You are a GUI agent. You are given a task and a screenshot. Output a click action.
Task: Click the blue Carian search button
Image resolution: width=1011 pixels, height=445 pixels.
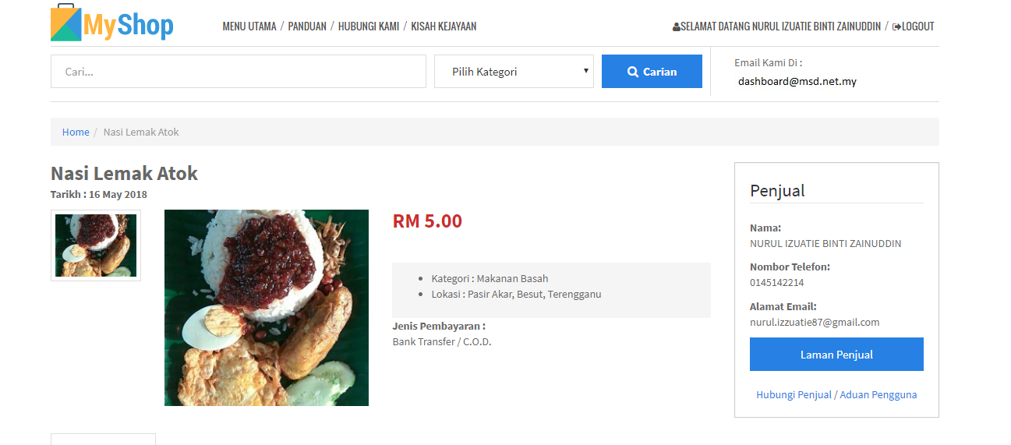pyautogui.click(x=652, y=72)
